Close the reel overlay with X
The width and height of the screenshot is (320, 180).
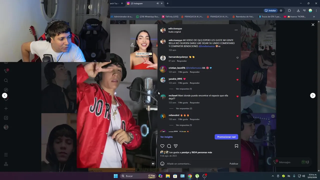click(313, 25)
